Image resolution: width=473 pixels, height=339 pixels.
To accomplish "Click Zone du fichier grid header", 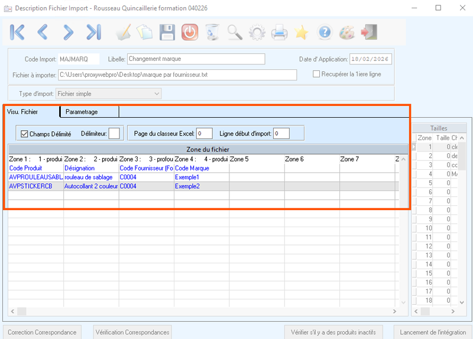I will click(x=208, y=150).
